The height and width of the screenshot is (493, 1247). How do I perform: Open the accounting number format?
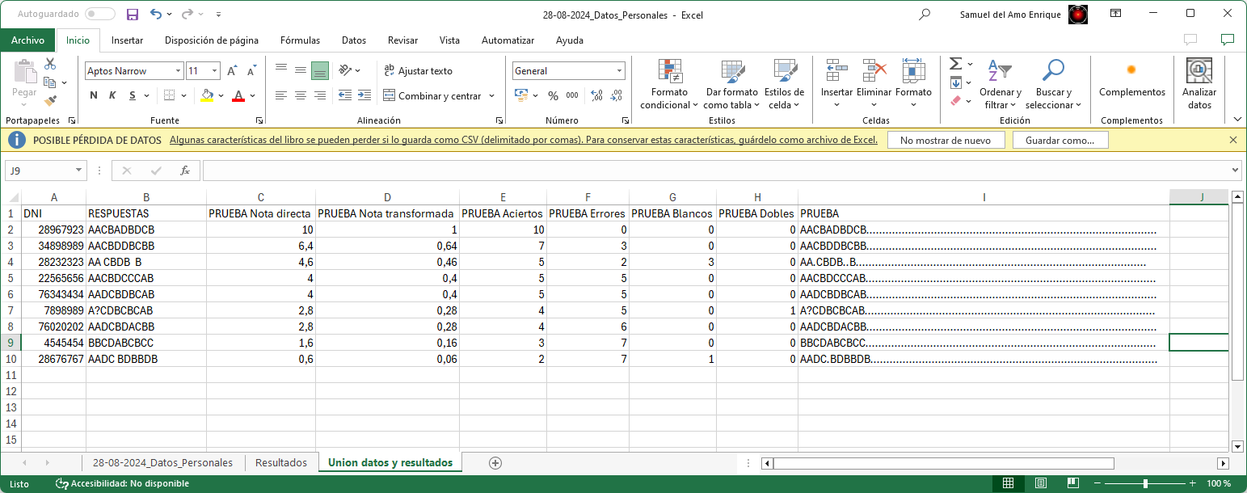(x=526, y=95)
